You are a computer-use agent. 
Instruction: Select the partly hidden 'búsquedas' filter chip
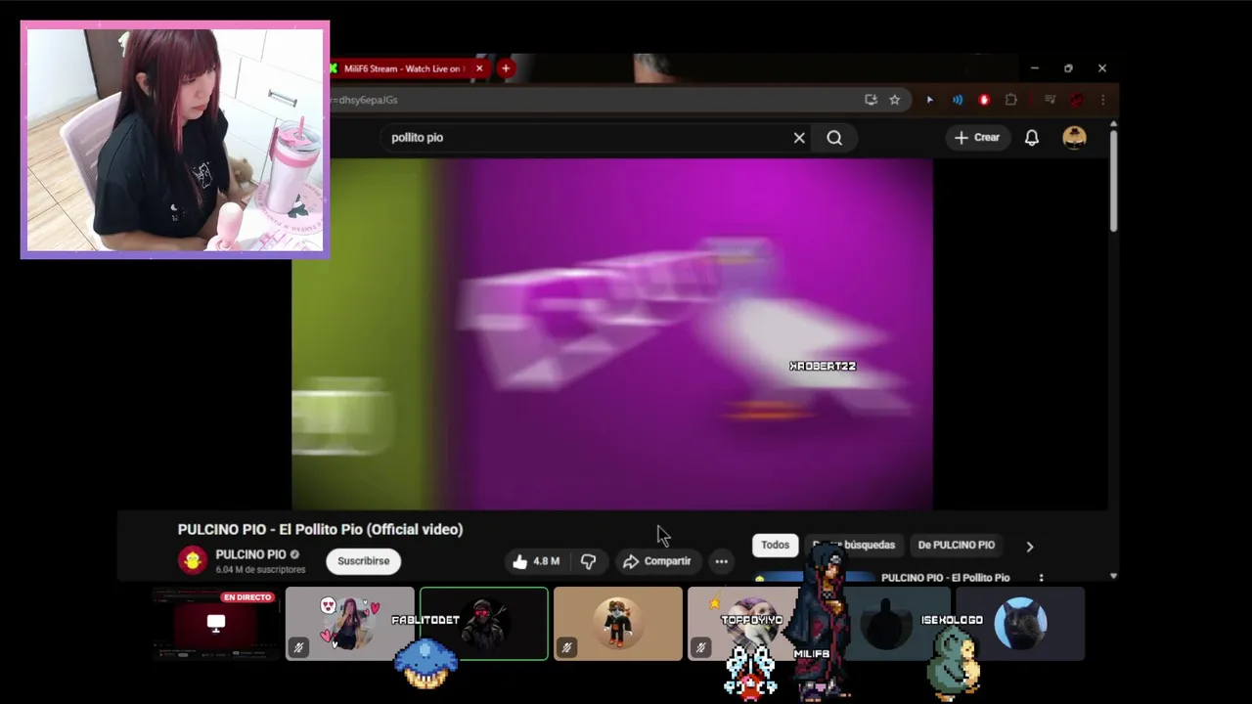(856, 545)
